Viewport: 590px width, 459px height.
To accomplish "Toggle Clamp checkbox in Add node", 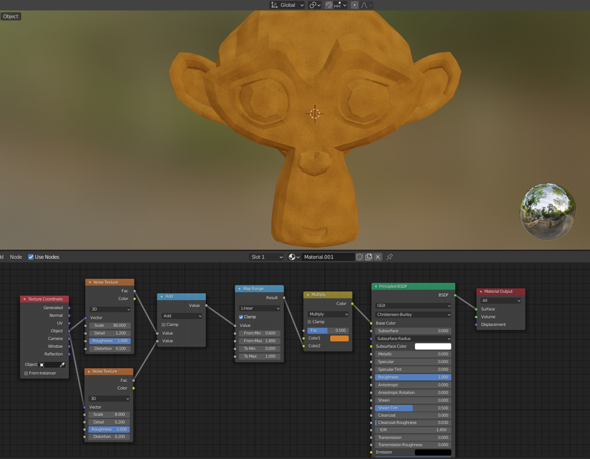I will [x=163, y=325].
